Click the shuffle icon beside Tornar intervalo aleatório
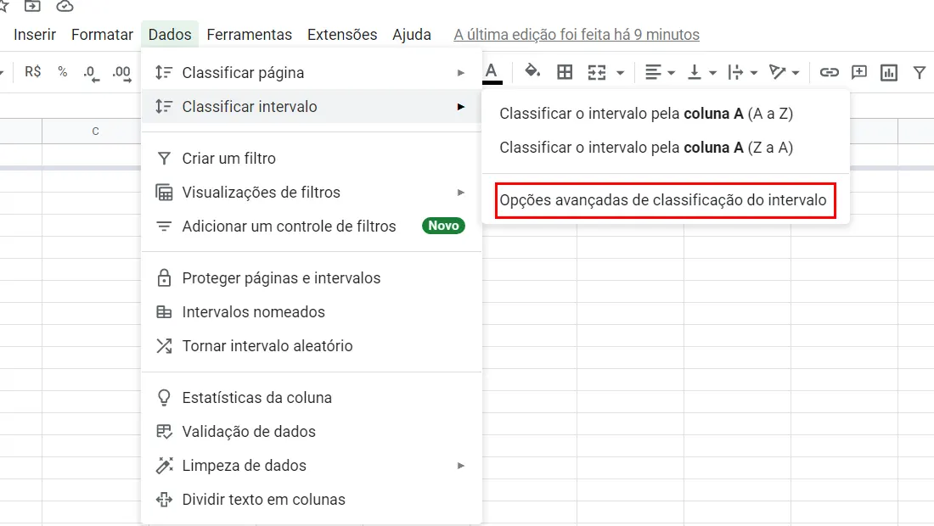The image size is (934, 526). [164, 345]
